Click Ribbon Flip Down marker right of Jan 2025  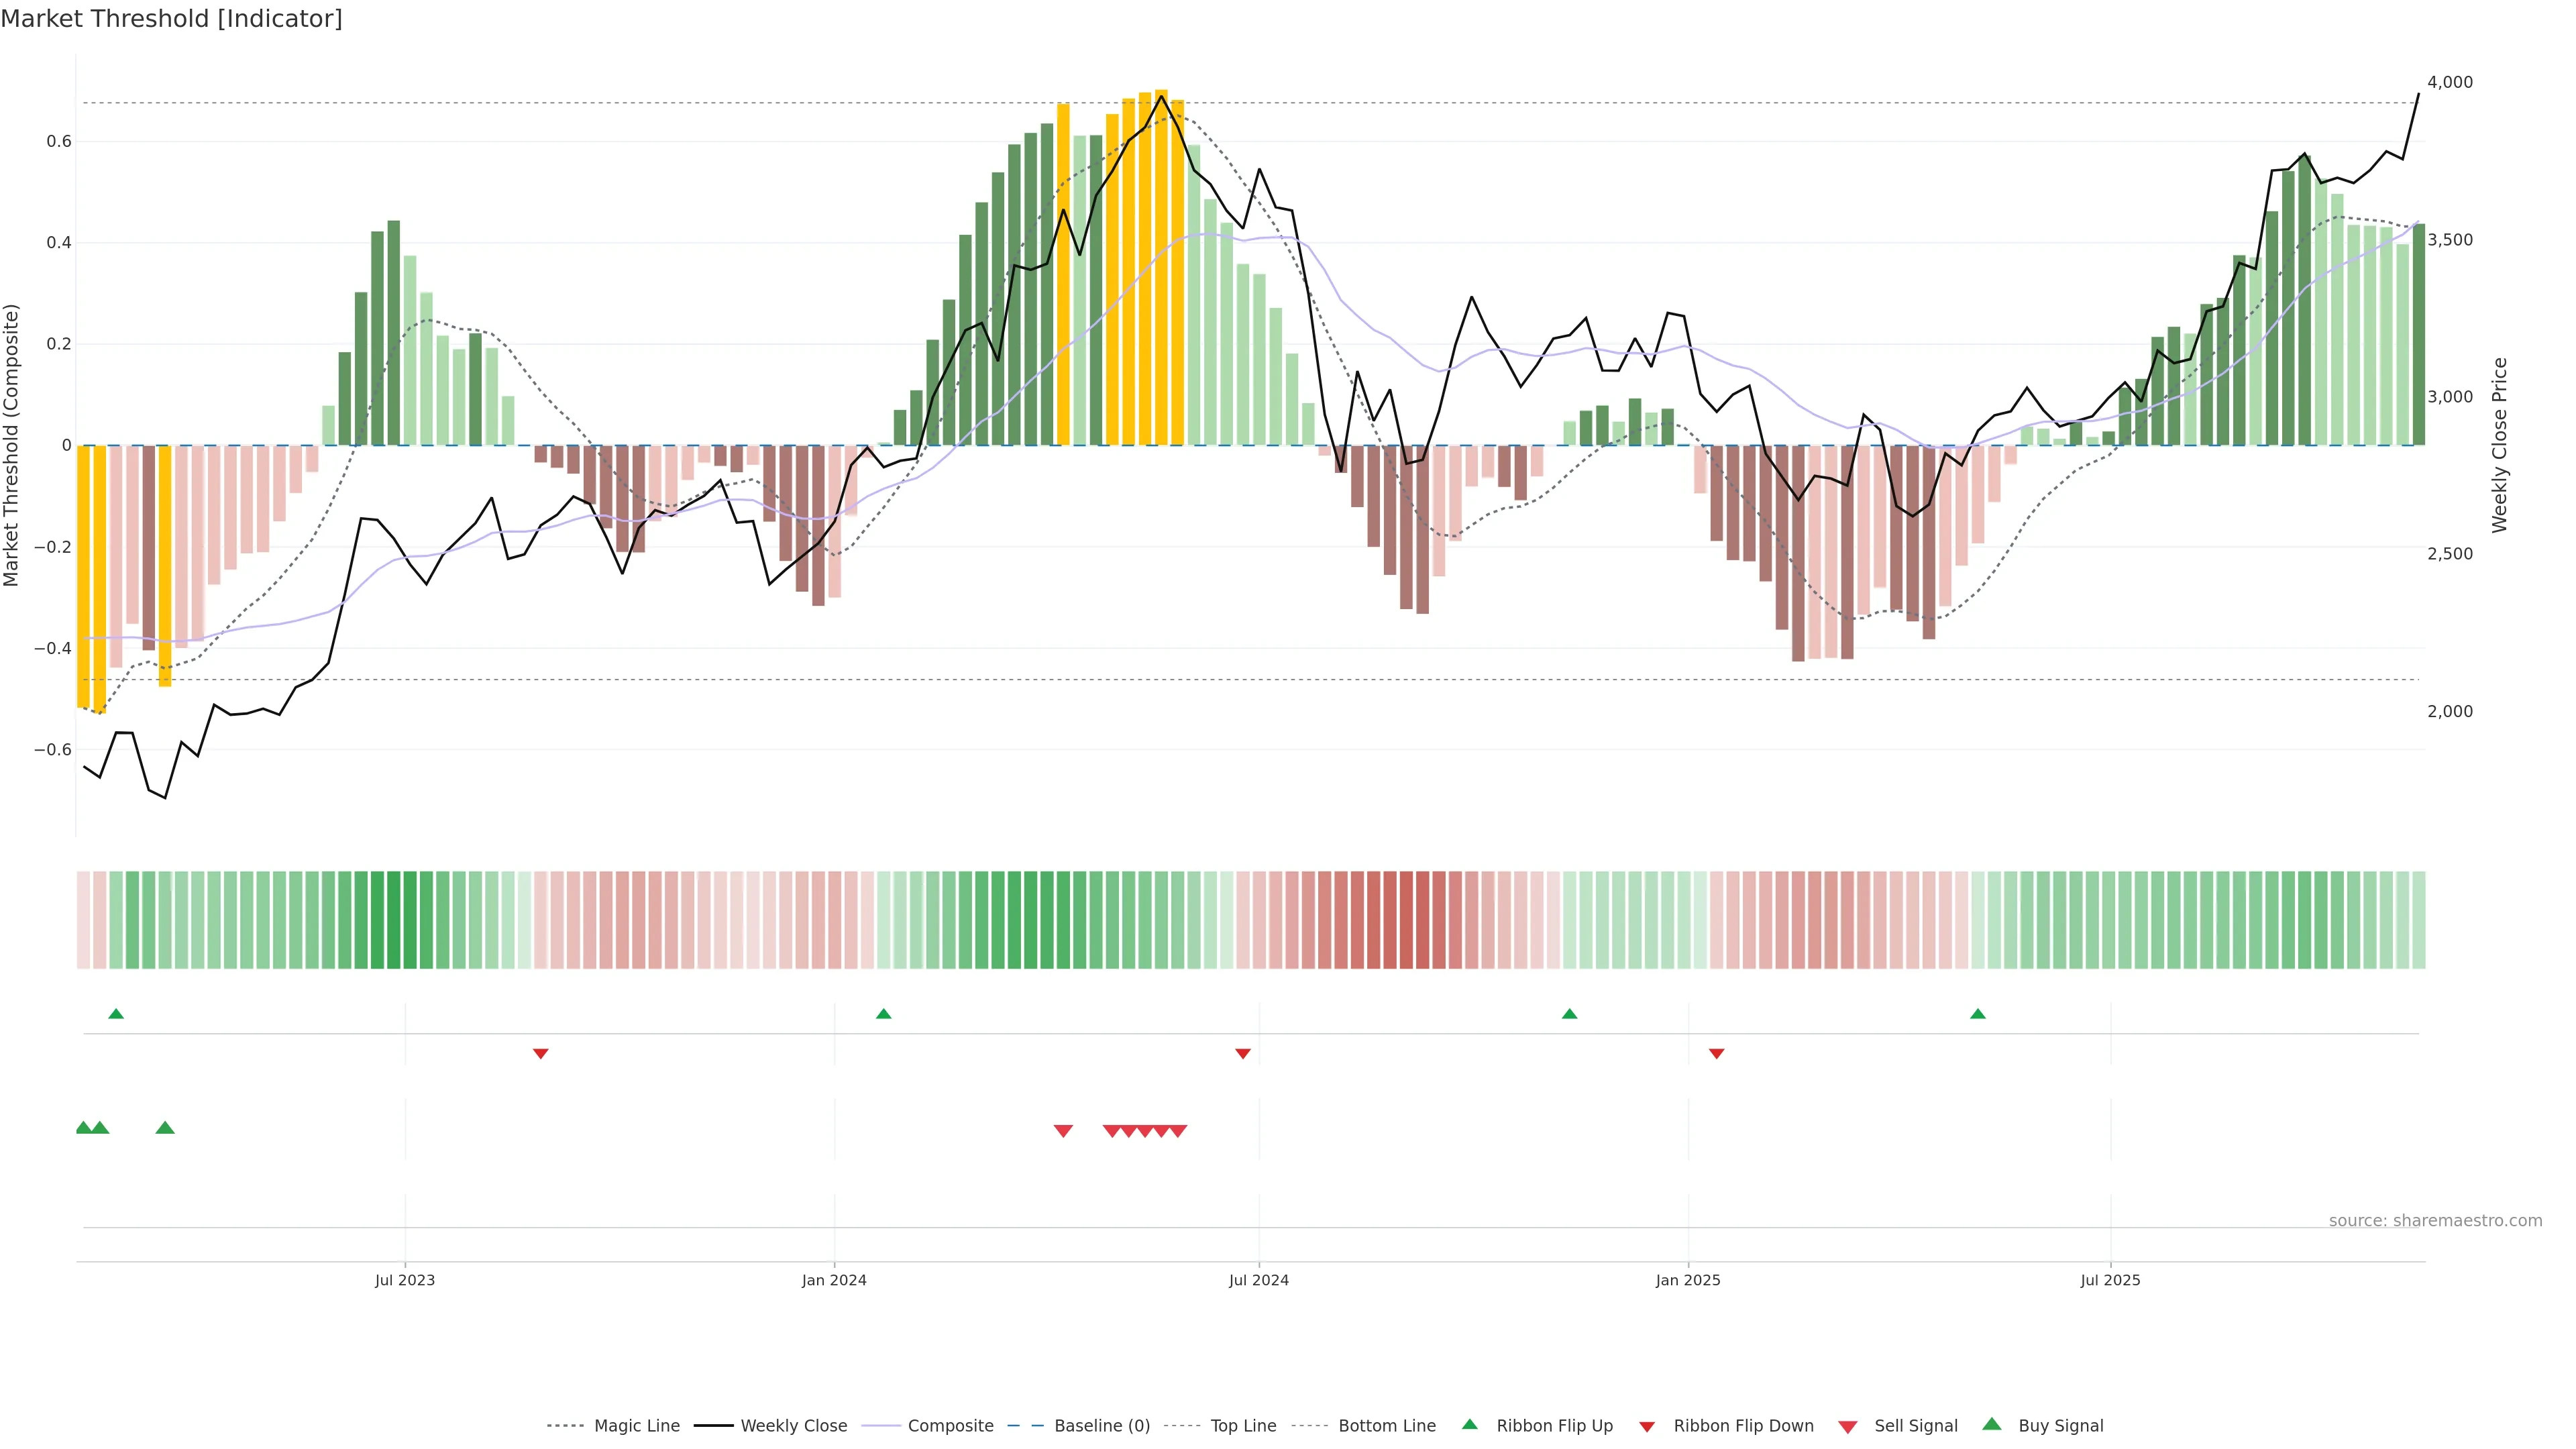click(x=1716, y=1053)
